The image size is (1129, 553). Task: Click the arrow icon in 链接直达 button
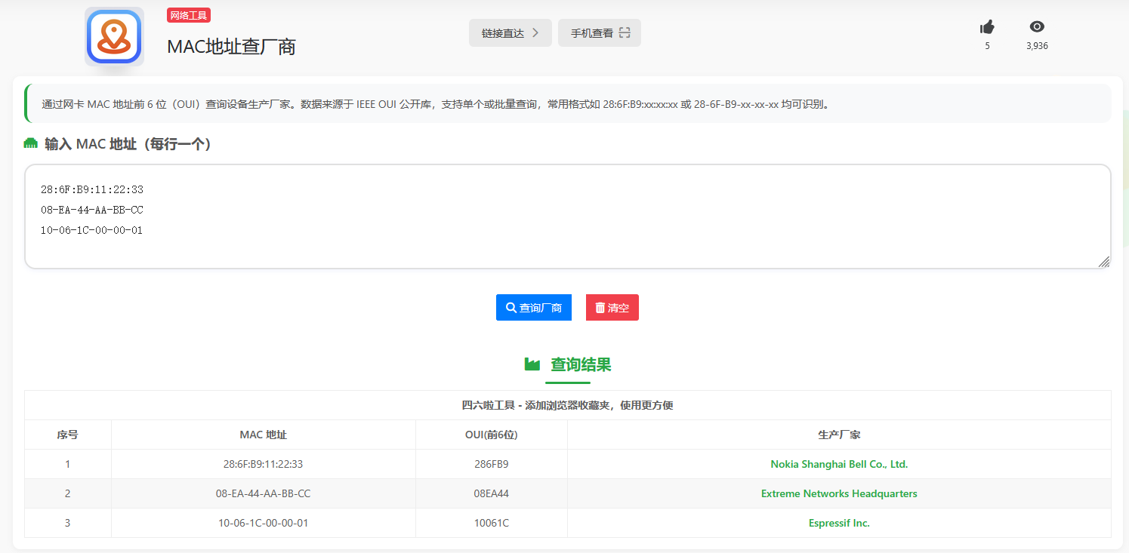pos(535,32)
